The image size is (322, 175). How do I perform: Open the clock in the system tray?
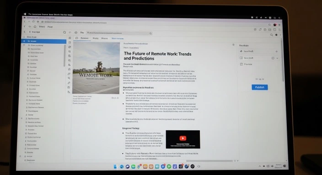tap(278, 166)
